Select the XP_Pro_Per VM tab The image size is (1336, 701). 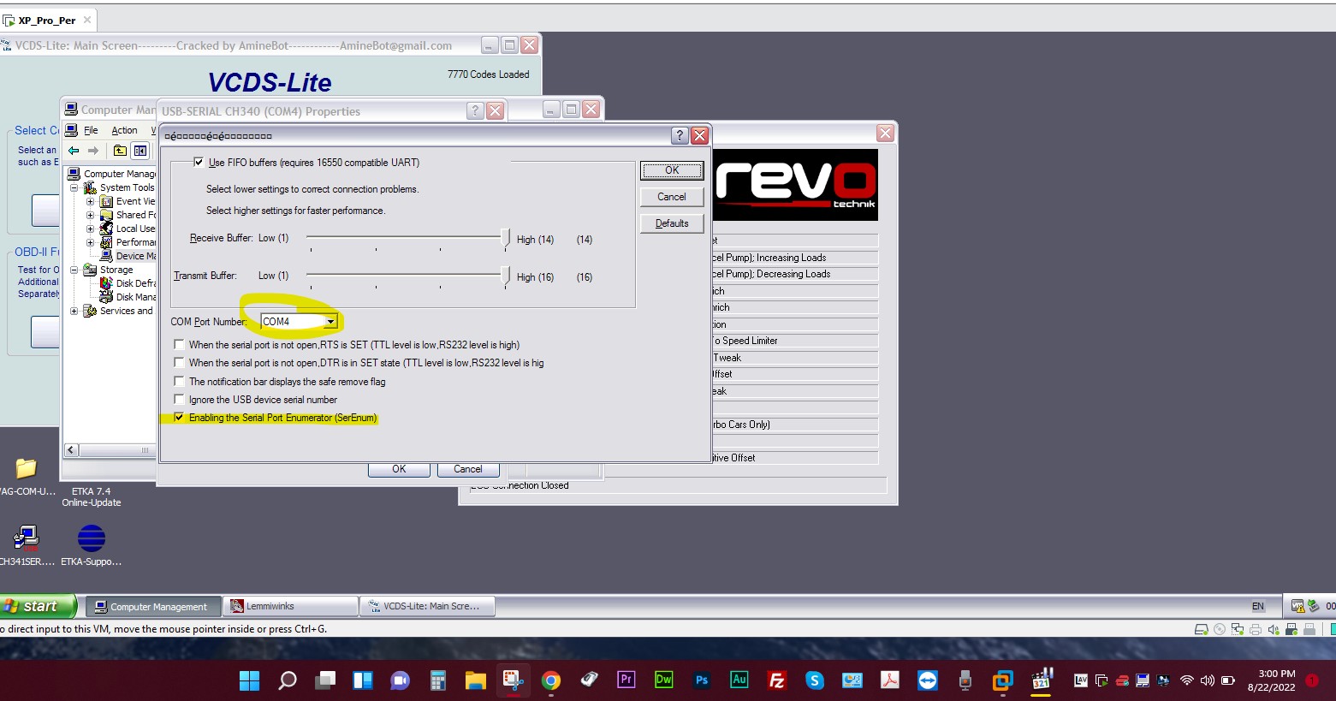pyautogui.click(x=47, y=20)
